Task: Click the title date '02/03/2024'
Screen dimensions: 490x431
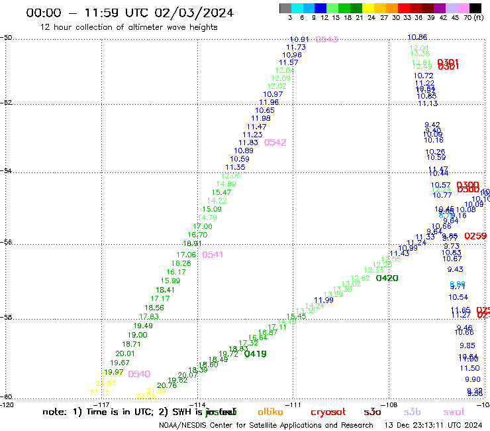Action: pos(194,13)
